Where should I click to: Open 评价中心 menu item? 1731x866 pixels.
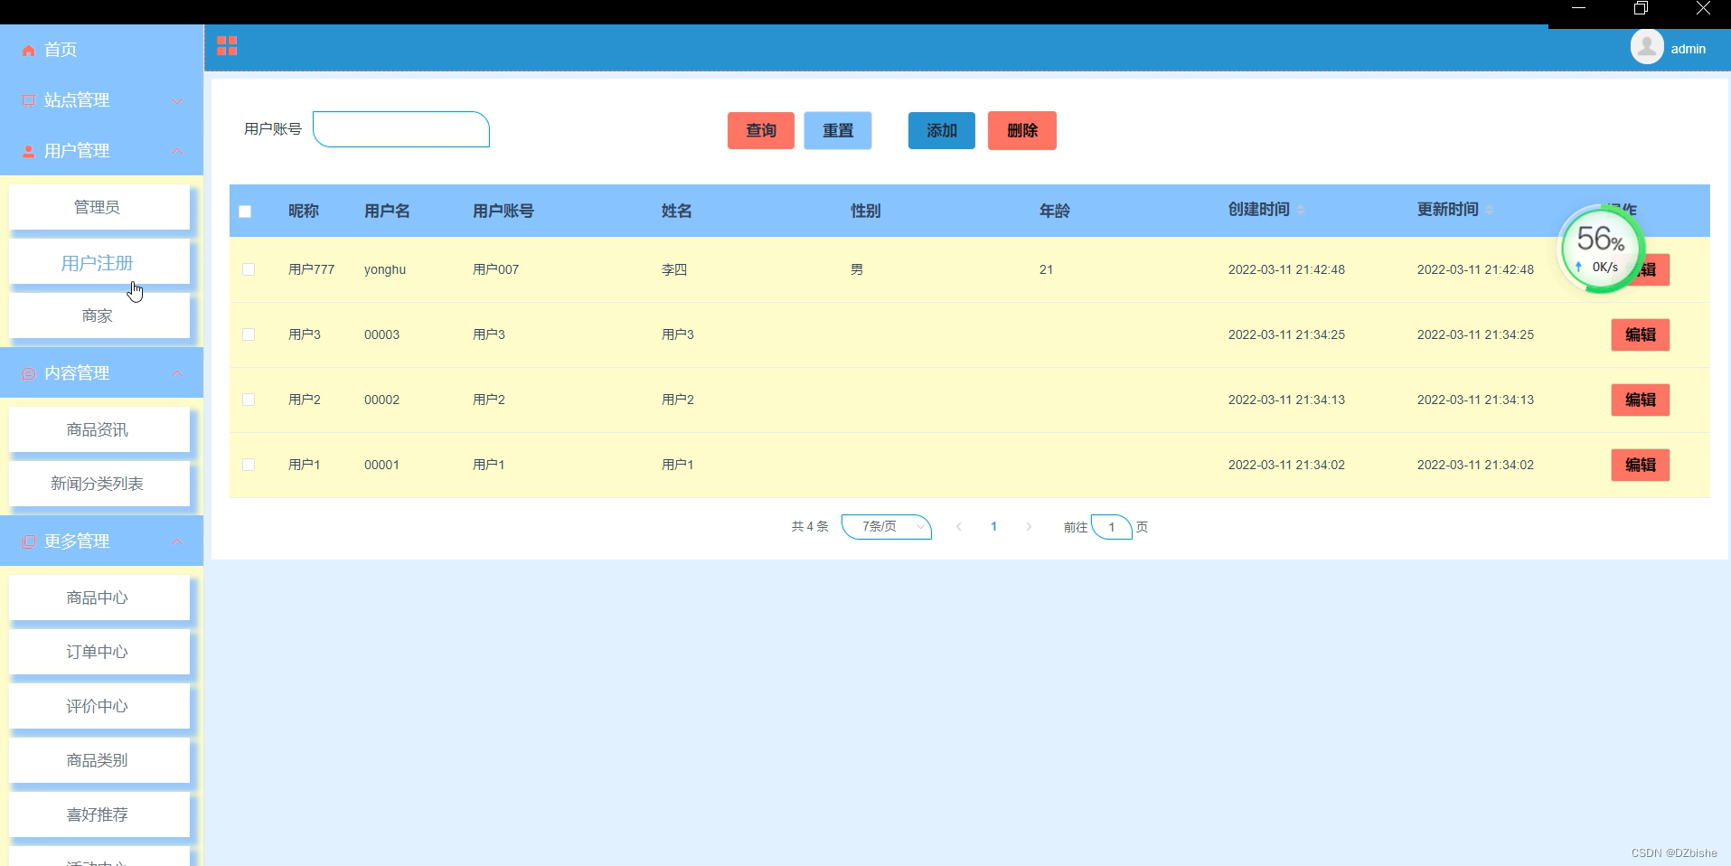pyautogui.click(x=99, y=706)
